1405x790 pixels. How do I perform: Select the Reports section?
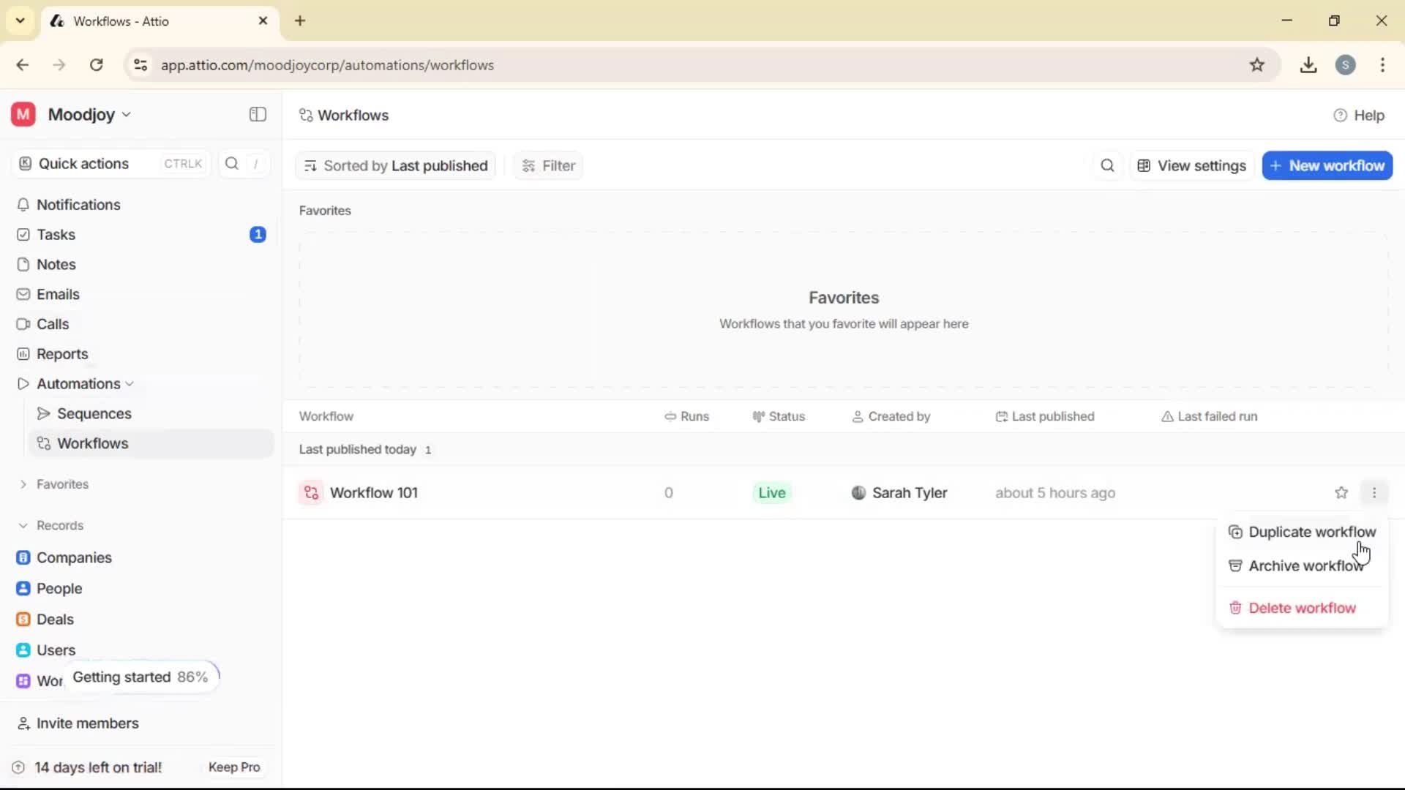pyautogui.click(x=61, y=353)
